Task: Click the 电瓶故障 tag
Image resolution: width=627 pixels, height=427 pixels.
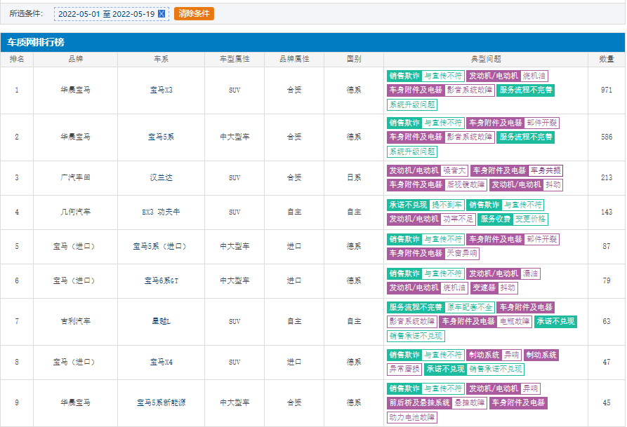Action: [x=515, y=321]
